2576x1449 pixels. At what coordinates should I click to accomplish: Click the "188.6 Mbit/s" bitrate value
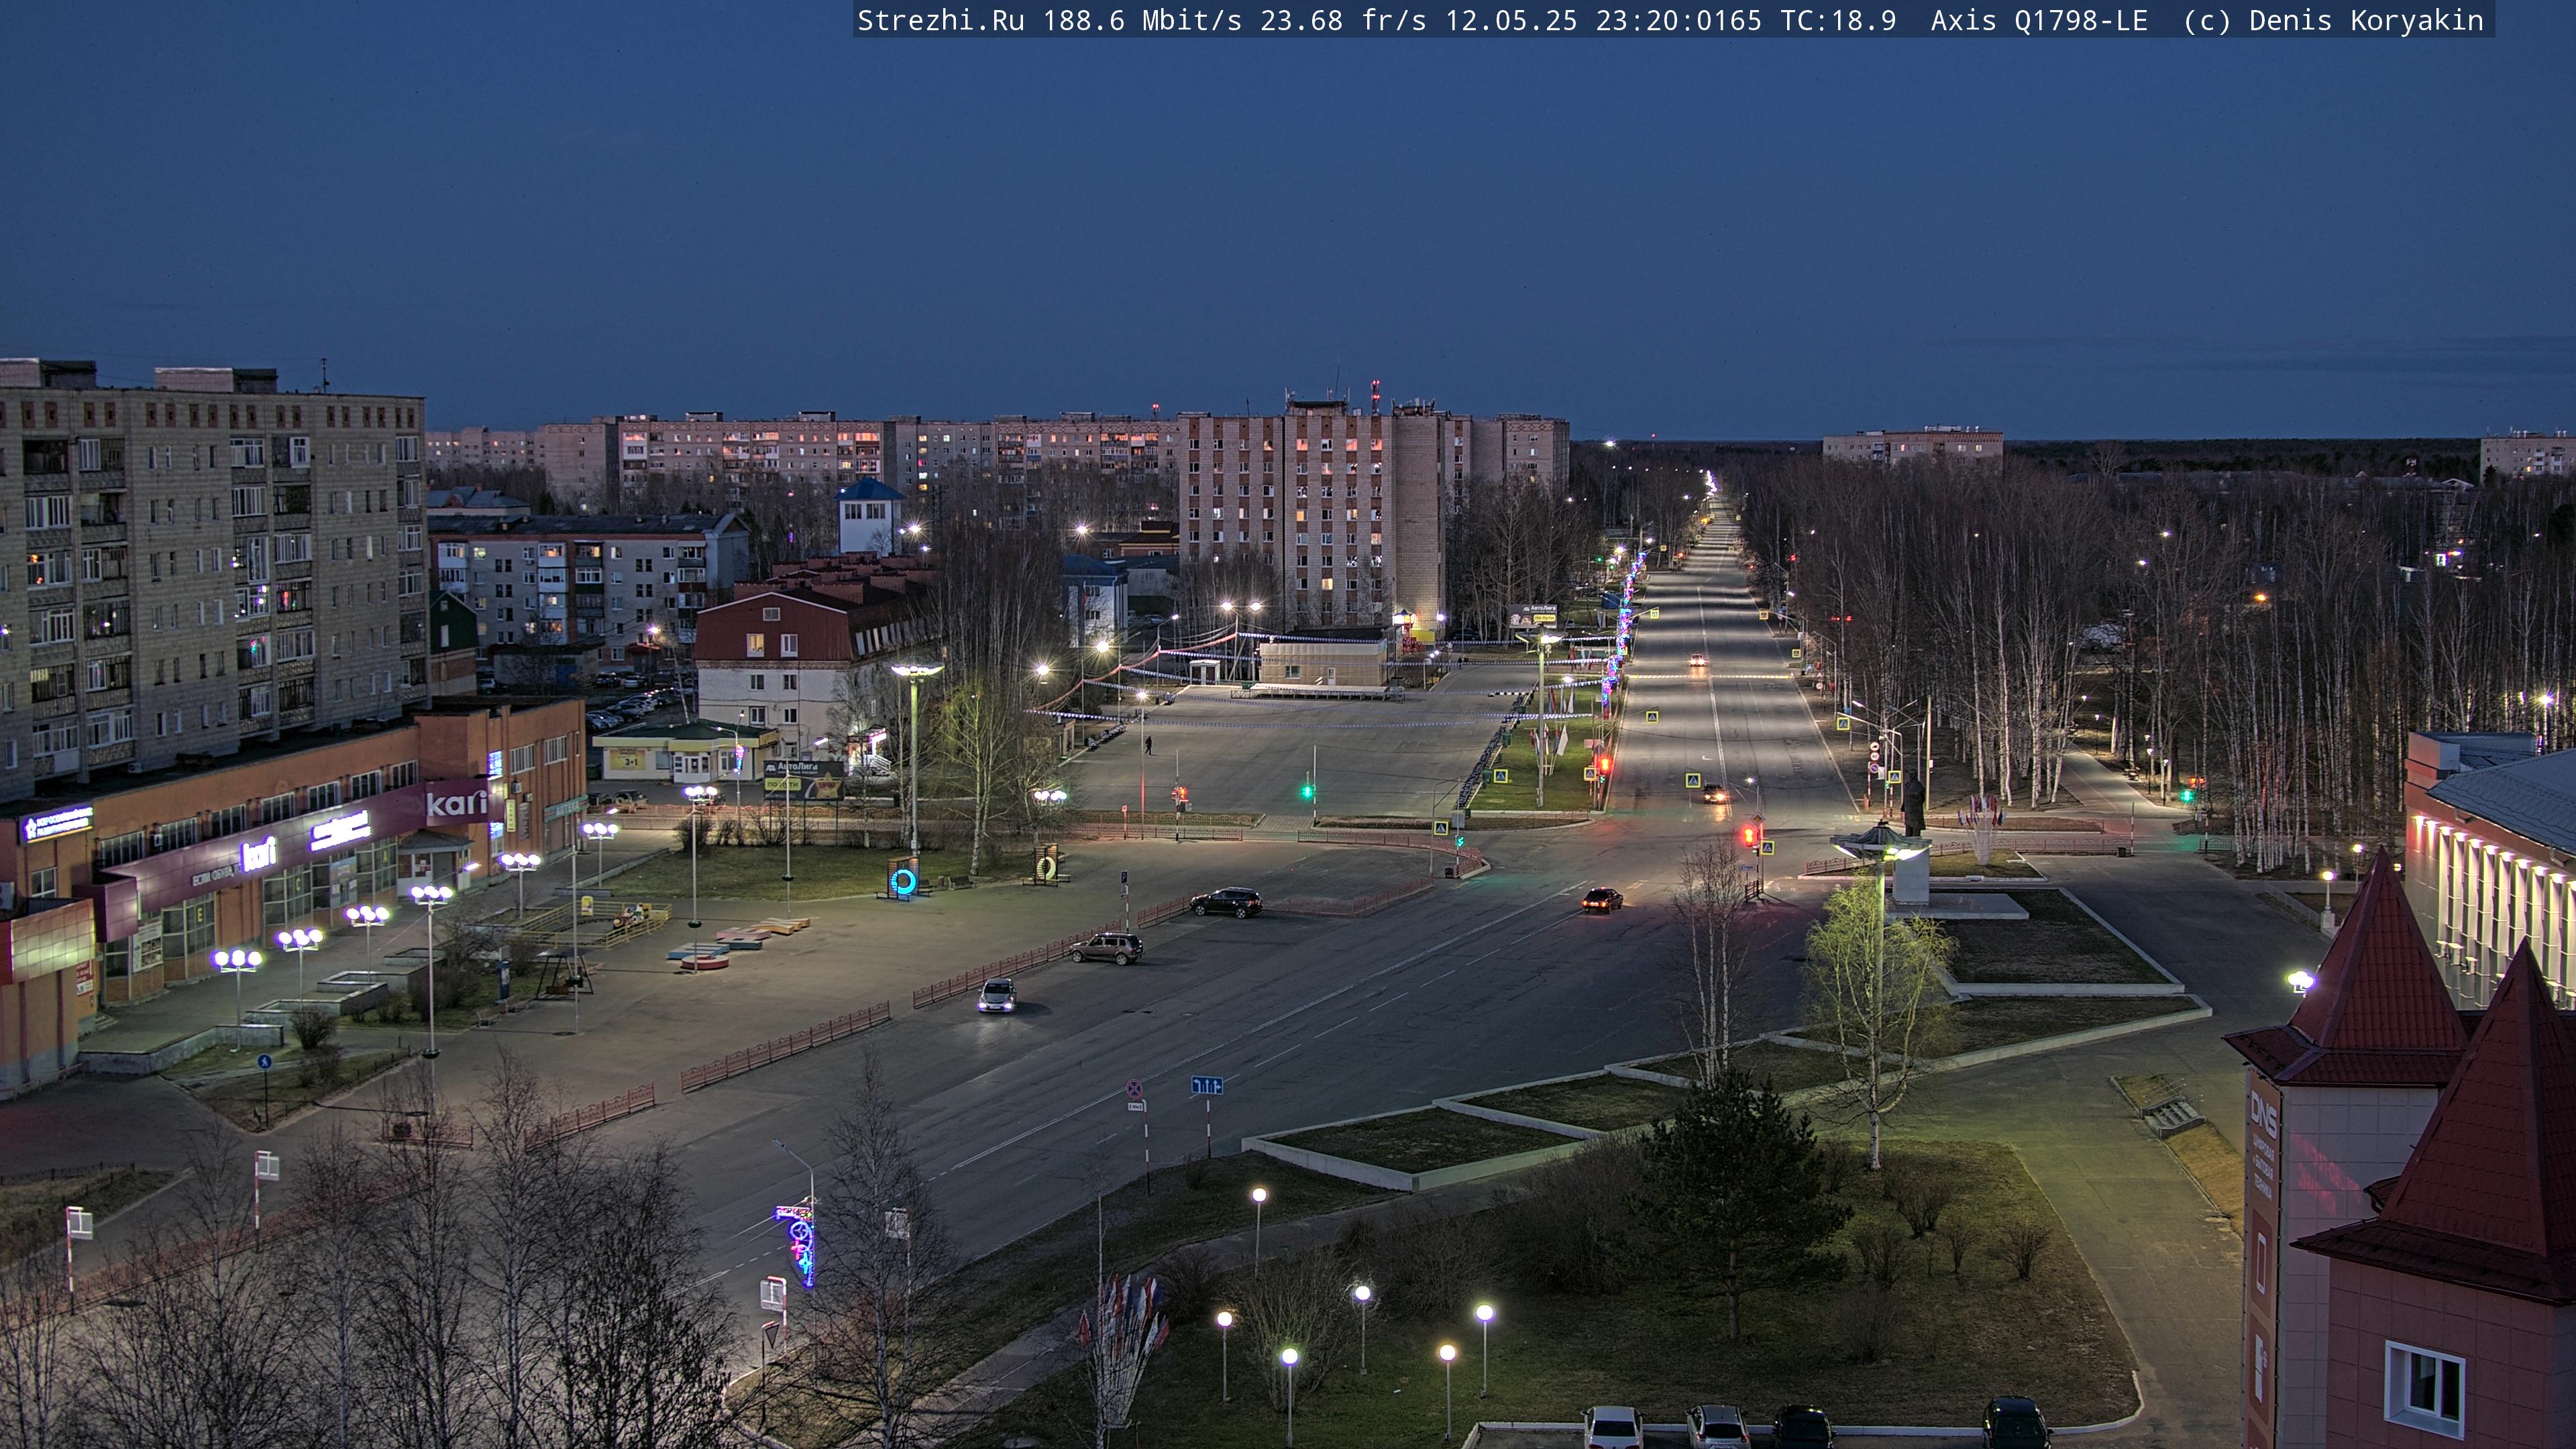tap(1142, 20)
